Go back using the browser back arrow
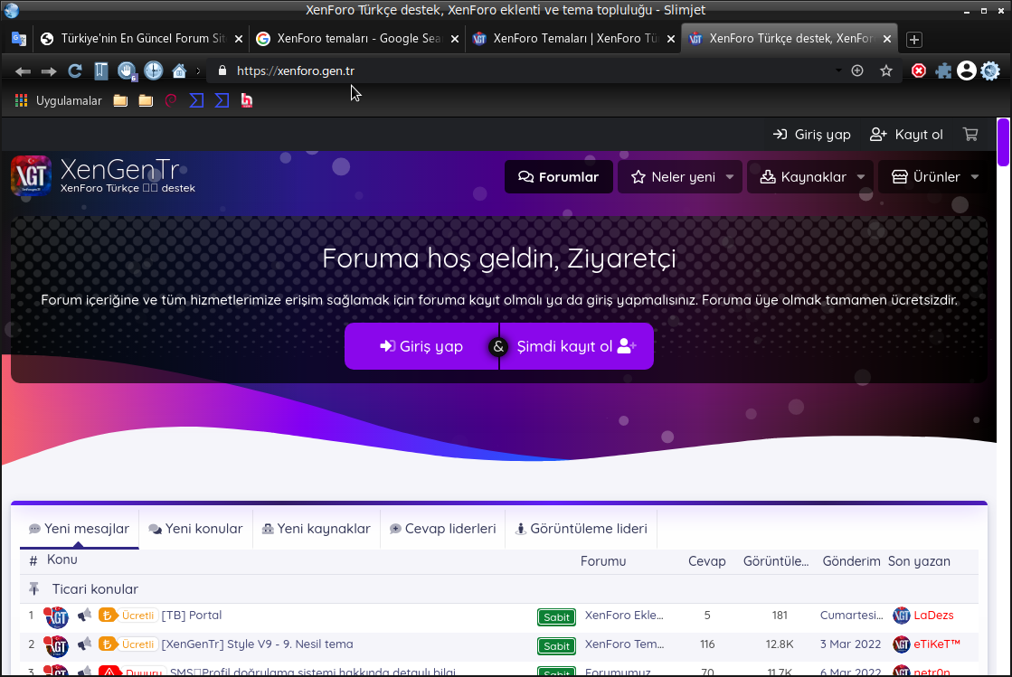1012x677 pixels. click(x=23, y=71)
